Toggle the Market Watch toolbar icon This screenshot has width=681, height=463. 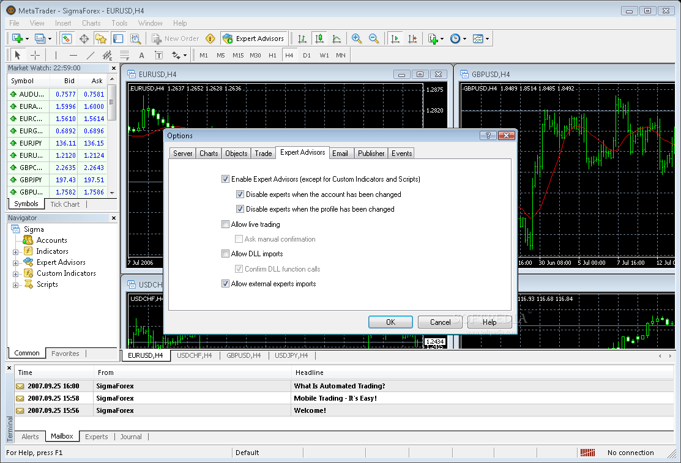point(67,39)
